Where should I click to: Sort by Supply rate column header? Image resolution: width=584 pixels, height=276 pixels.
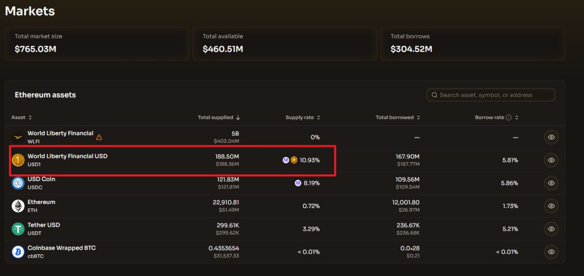tap(303, 117)
